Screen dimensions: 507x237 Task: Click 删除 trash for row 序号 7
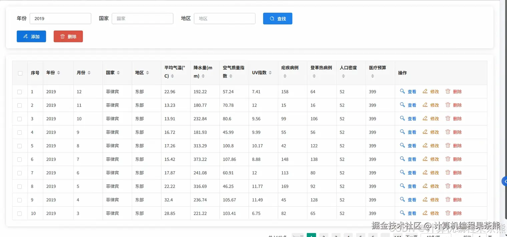454,173
